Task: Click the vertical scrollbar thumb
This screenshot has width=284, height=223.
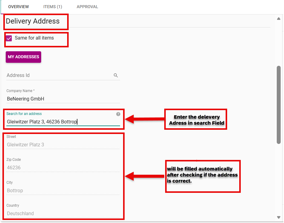Action: pyautogui.click(x=279, y=104)
